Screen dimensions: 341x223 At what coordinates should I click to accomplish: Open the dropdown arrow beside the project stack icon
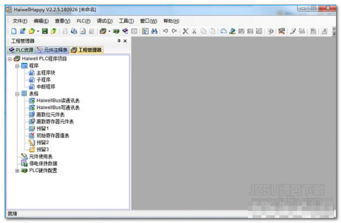coord(109,31)
